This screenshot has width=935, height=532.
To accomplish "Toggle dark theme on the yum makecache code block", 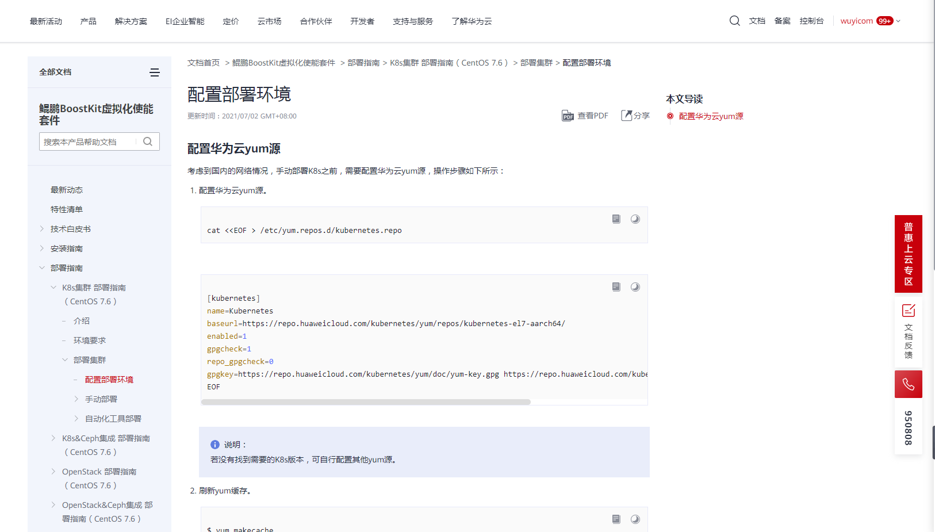I will pos(635,519).
